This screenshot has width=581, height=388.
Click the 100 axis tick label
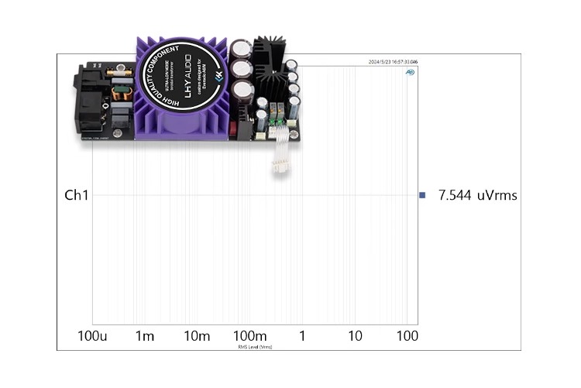point(407,336)
